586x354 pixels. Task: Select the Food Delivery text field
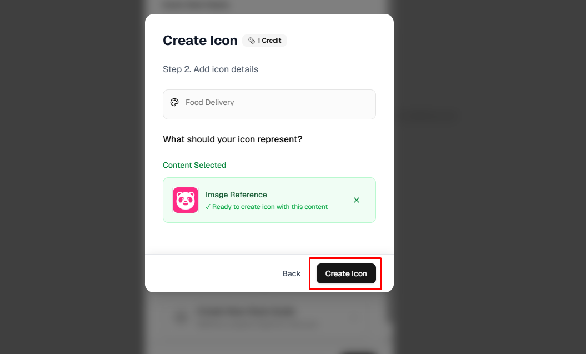pos(269,104)
